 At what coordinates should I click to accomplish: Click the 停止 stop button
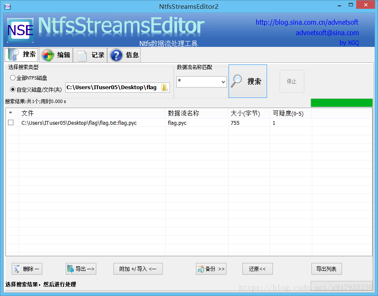[x=292, y=81]
